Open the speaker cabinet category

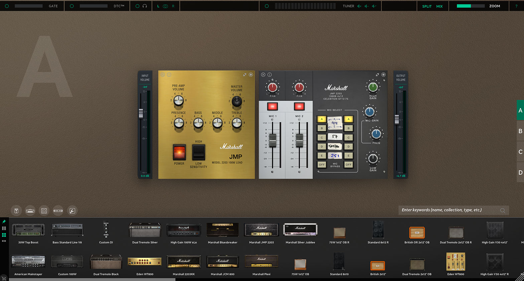pyautogui.click(x=44, y=211)
